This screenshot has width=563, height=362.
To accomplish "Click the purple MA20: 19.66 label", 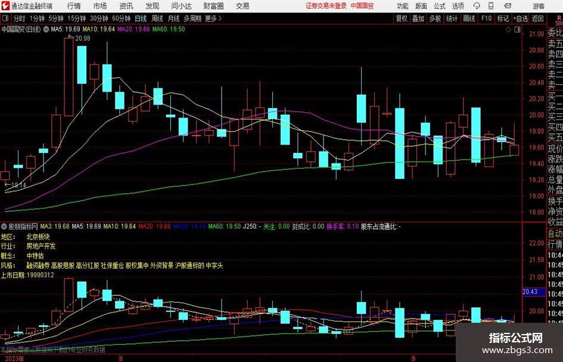I will pyautogui.click(x=133, y=29).
